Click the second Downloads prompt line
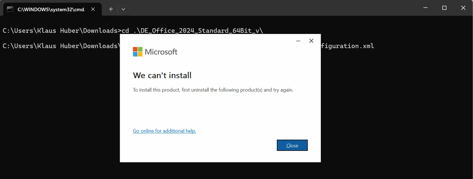This screenshot has width=473, height=179. [x=60, y=46]
